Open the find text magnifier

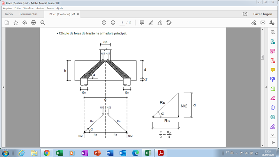coord(43,23)
